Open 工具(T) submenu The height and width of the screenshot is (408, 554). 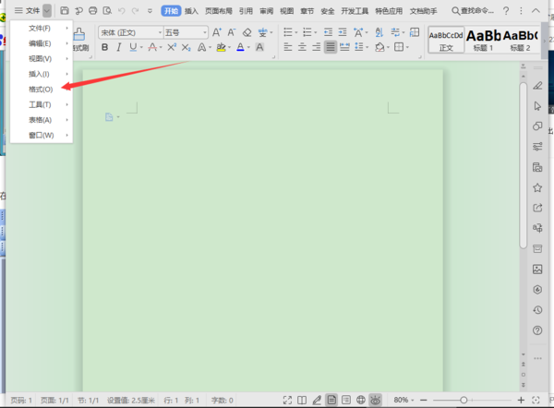click(x=42, y=104)
